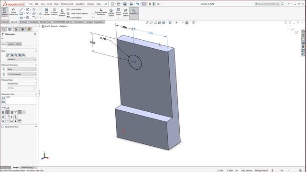Switch to the Features tab
306x172 pixels.
click(x=5, y=22)
